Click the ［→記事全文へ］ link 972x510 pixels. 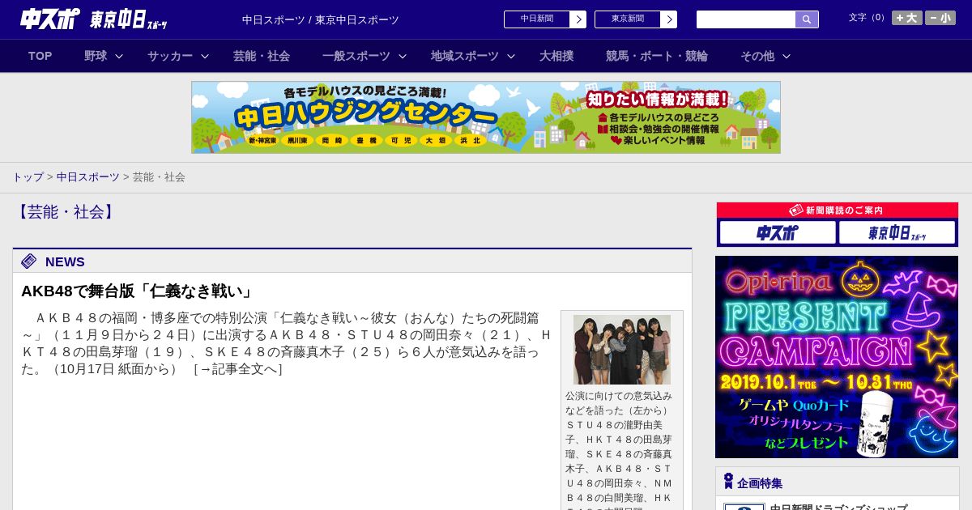(237, 369)
